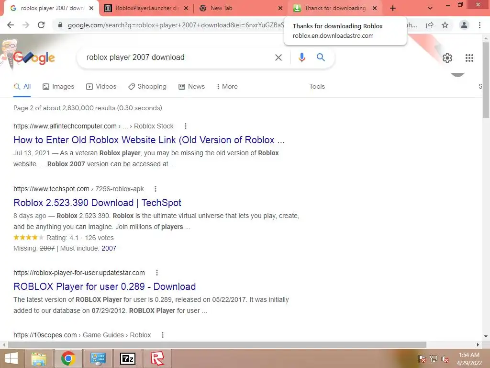The width and height of the screenshot is (490, 368).
Task: Open Google apps grid
Action: [469, 58]
